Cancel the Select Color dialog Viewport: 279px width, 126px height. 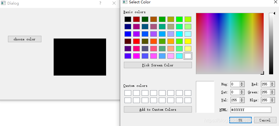(265, 120)
